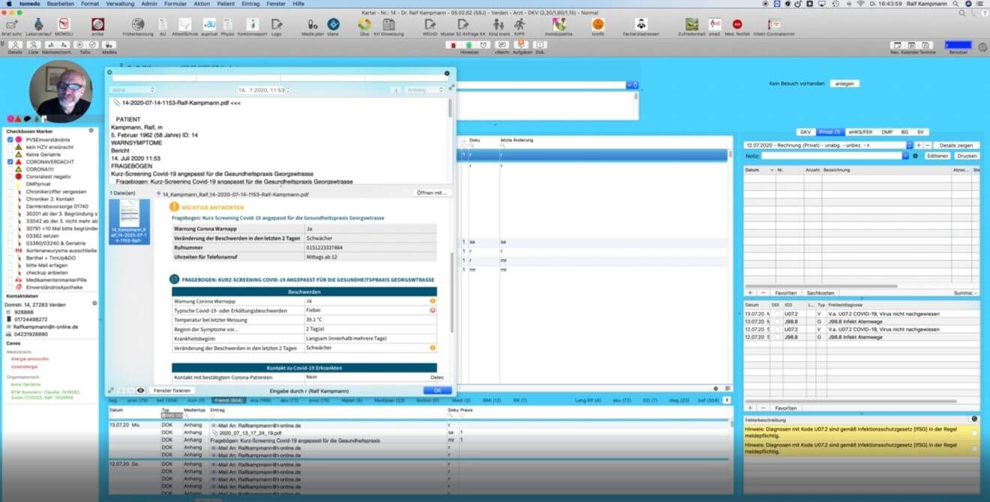Click the Früherkennung toolbar icon
The height and width of the screenshot is (502, 990).
[x=138, y=25]
